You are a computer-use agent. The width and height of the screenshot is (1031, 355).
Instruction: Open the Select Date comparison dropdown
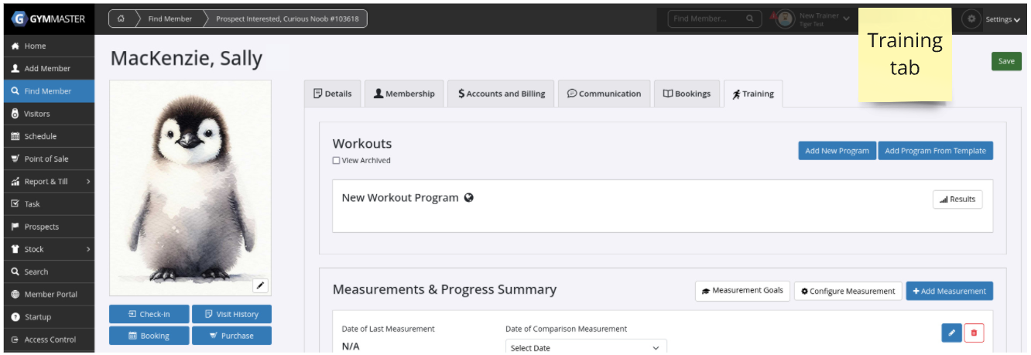[x=585, y=347]
